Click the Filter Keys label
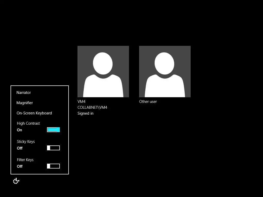The height and width of the screenshot is (197, 263). (25, 160)
